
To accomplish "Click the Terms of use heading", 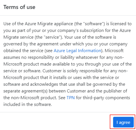I will point(19,7).
